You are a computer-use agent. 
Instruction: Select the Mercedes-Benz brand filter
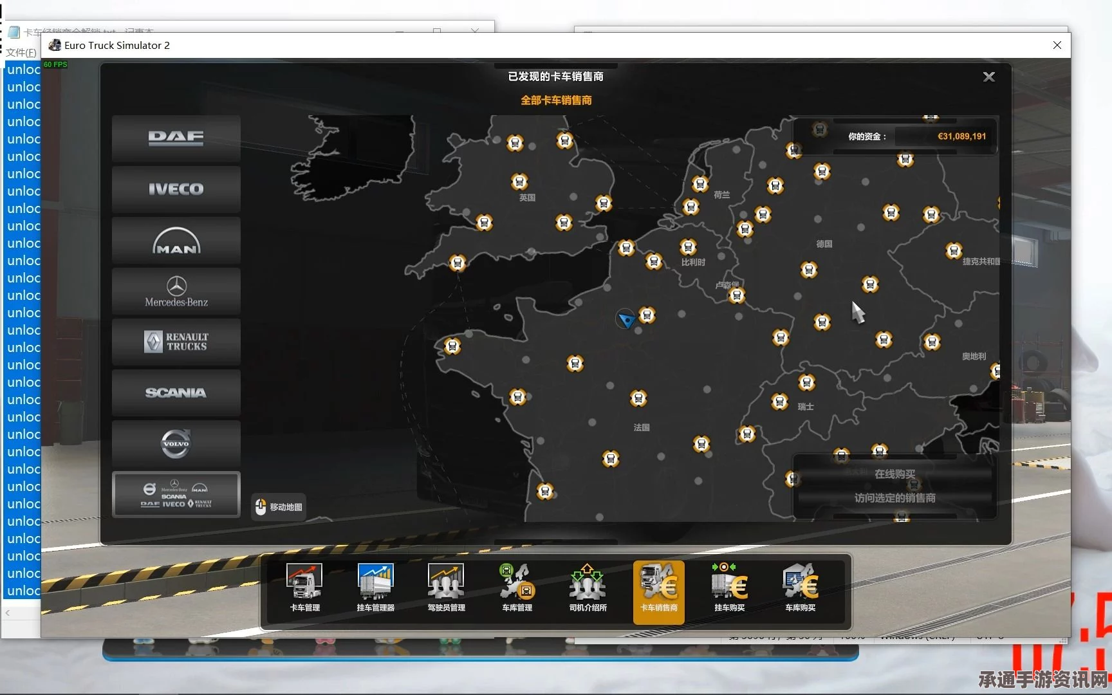176,291
